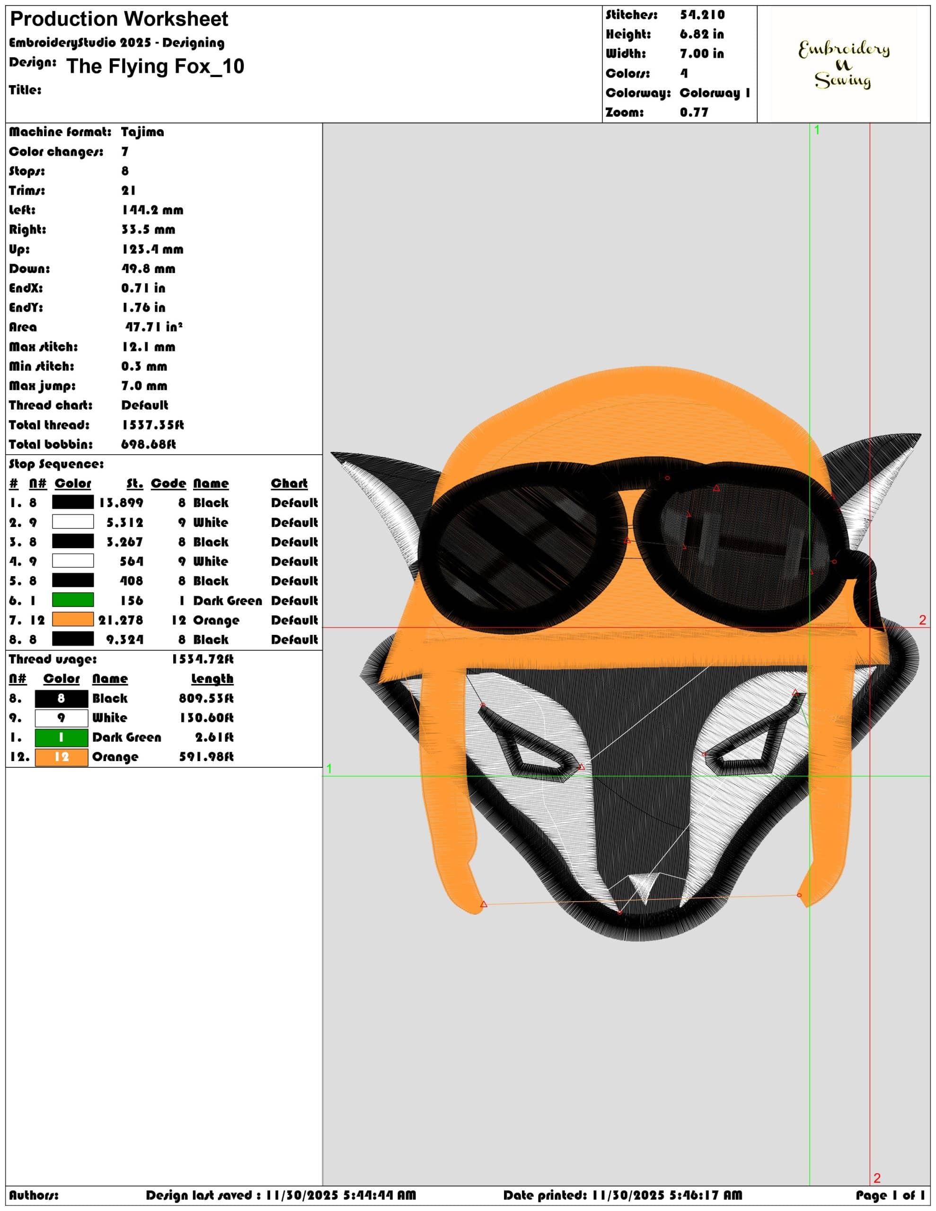Click the Height value 6.82 in
Image resolution: width=936 pixels, height=1211 pixels.
click(702, 35)
